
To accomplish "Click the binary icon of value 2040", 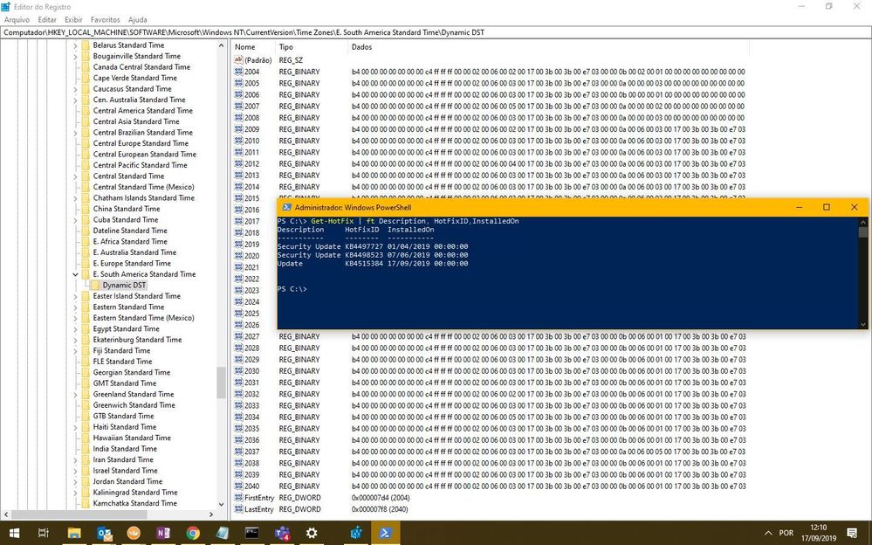I will coord(238,486).
